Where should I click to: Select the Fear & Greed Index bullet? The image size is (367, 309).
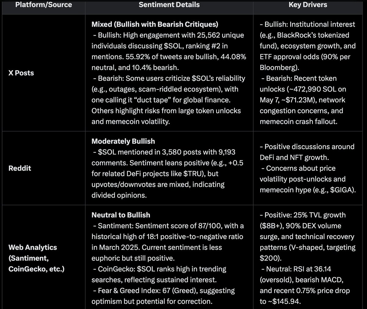(163, 296)
